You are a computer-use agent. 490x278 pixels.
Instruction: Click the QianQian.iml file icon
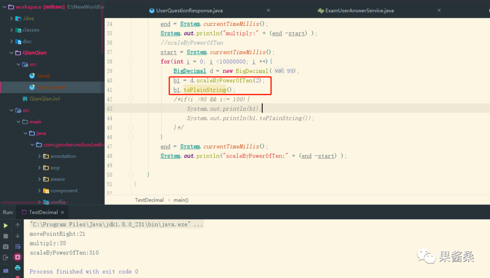click(x=25, y=99)
